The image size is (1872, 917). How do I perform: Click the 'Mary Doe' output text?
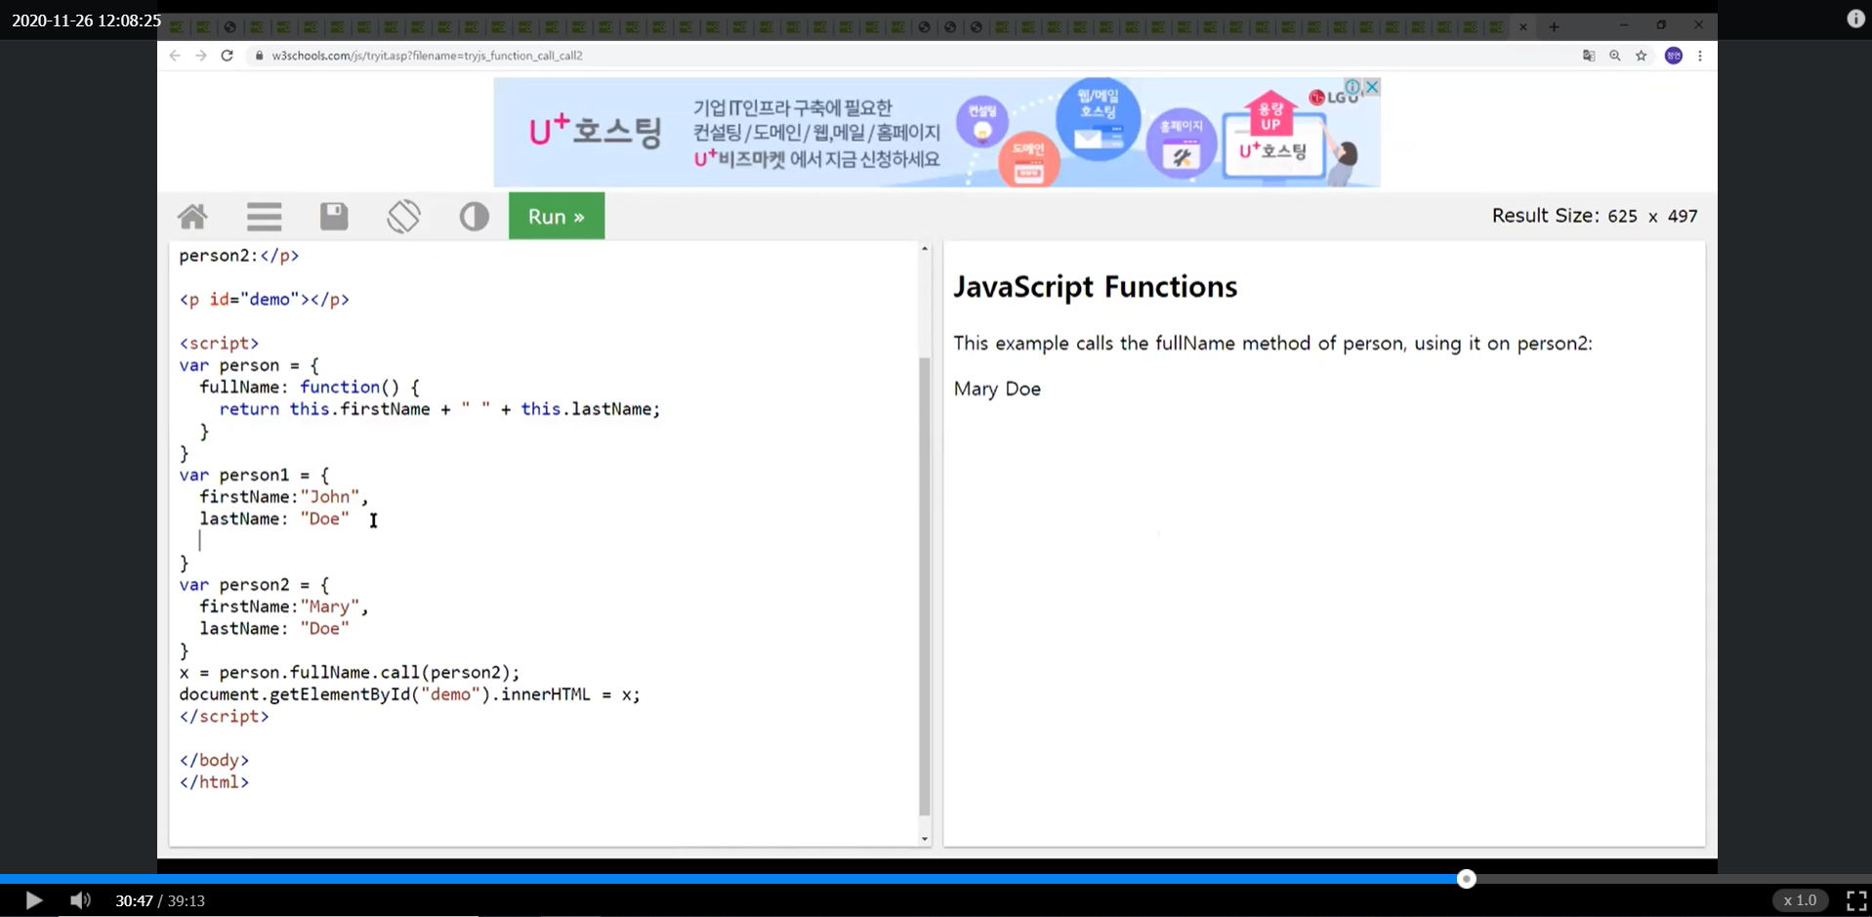coord(997,389)
